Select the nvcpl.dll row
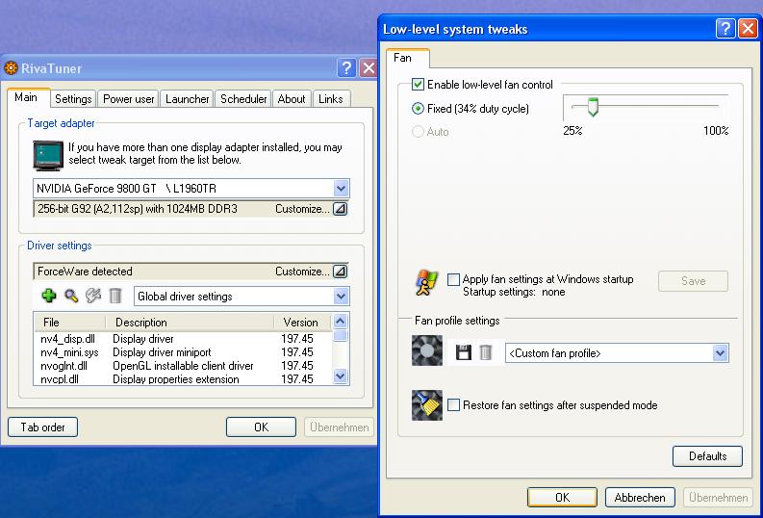 click(183, 378)
